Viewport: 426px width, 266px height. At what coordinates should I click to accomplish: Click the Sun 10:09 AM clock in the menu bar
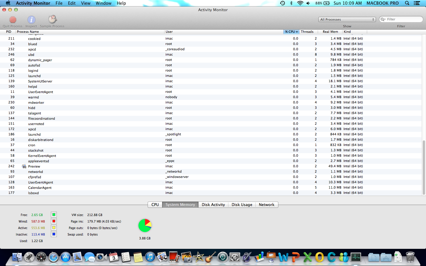point(348,3)
